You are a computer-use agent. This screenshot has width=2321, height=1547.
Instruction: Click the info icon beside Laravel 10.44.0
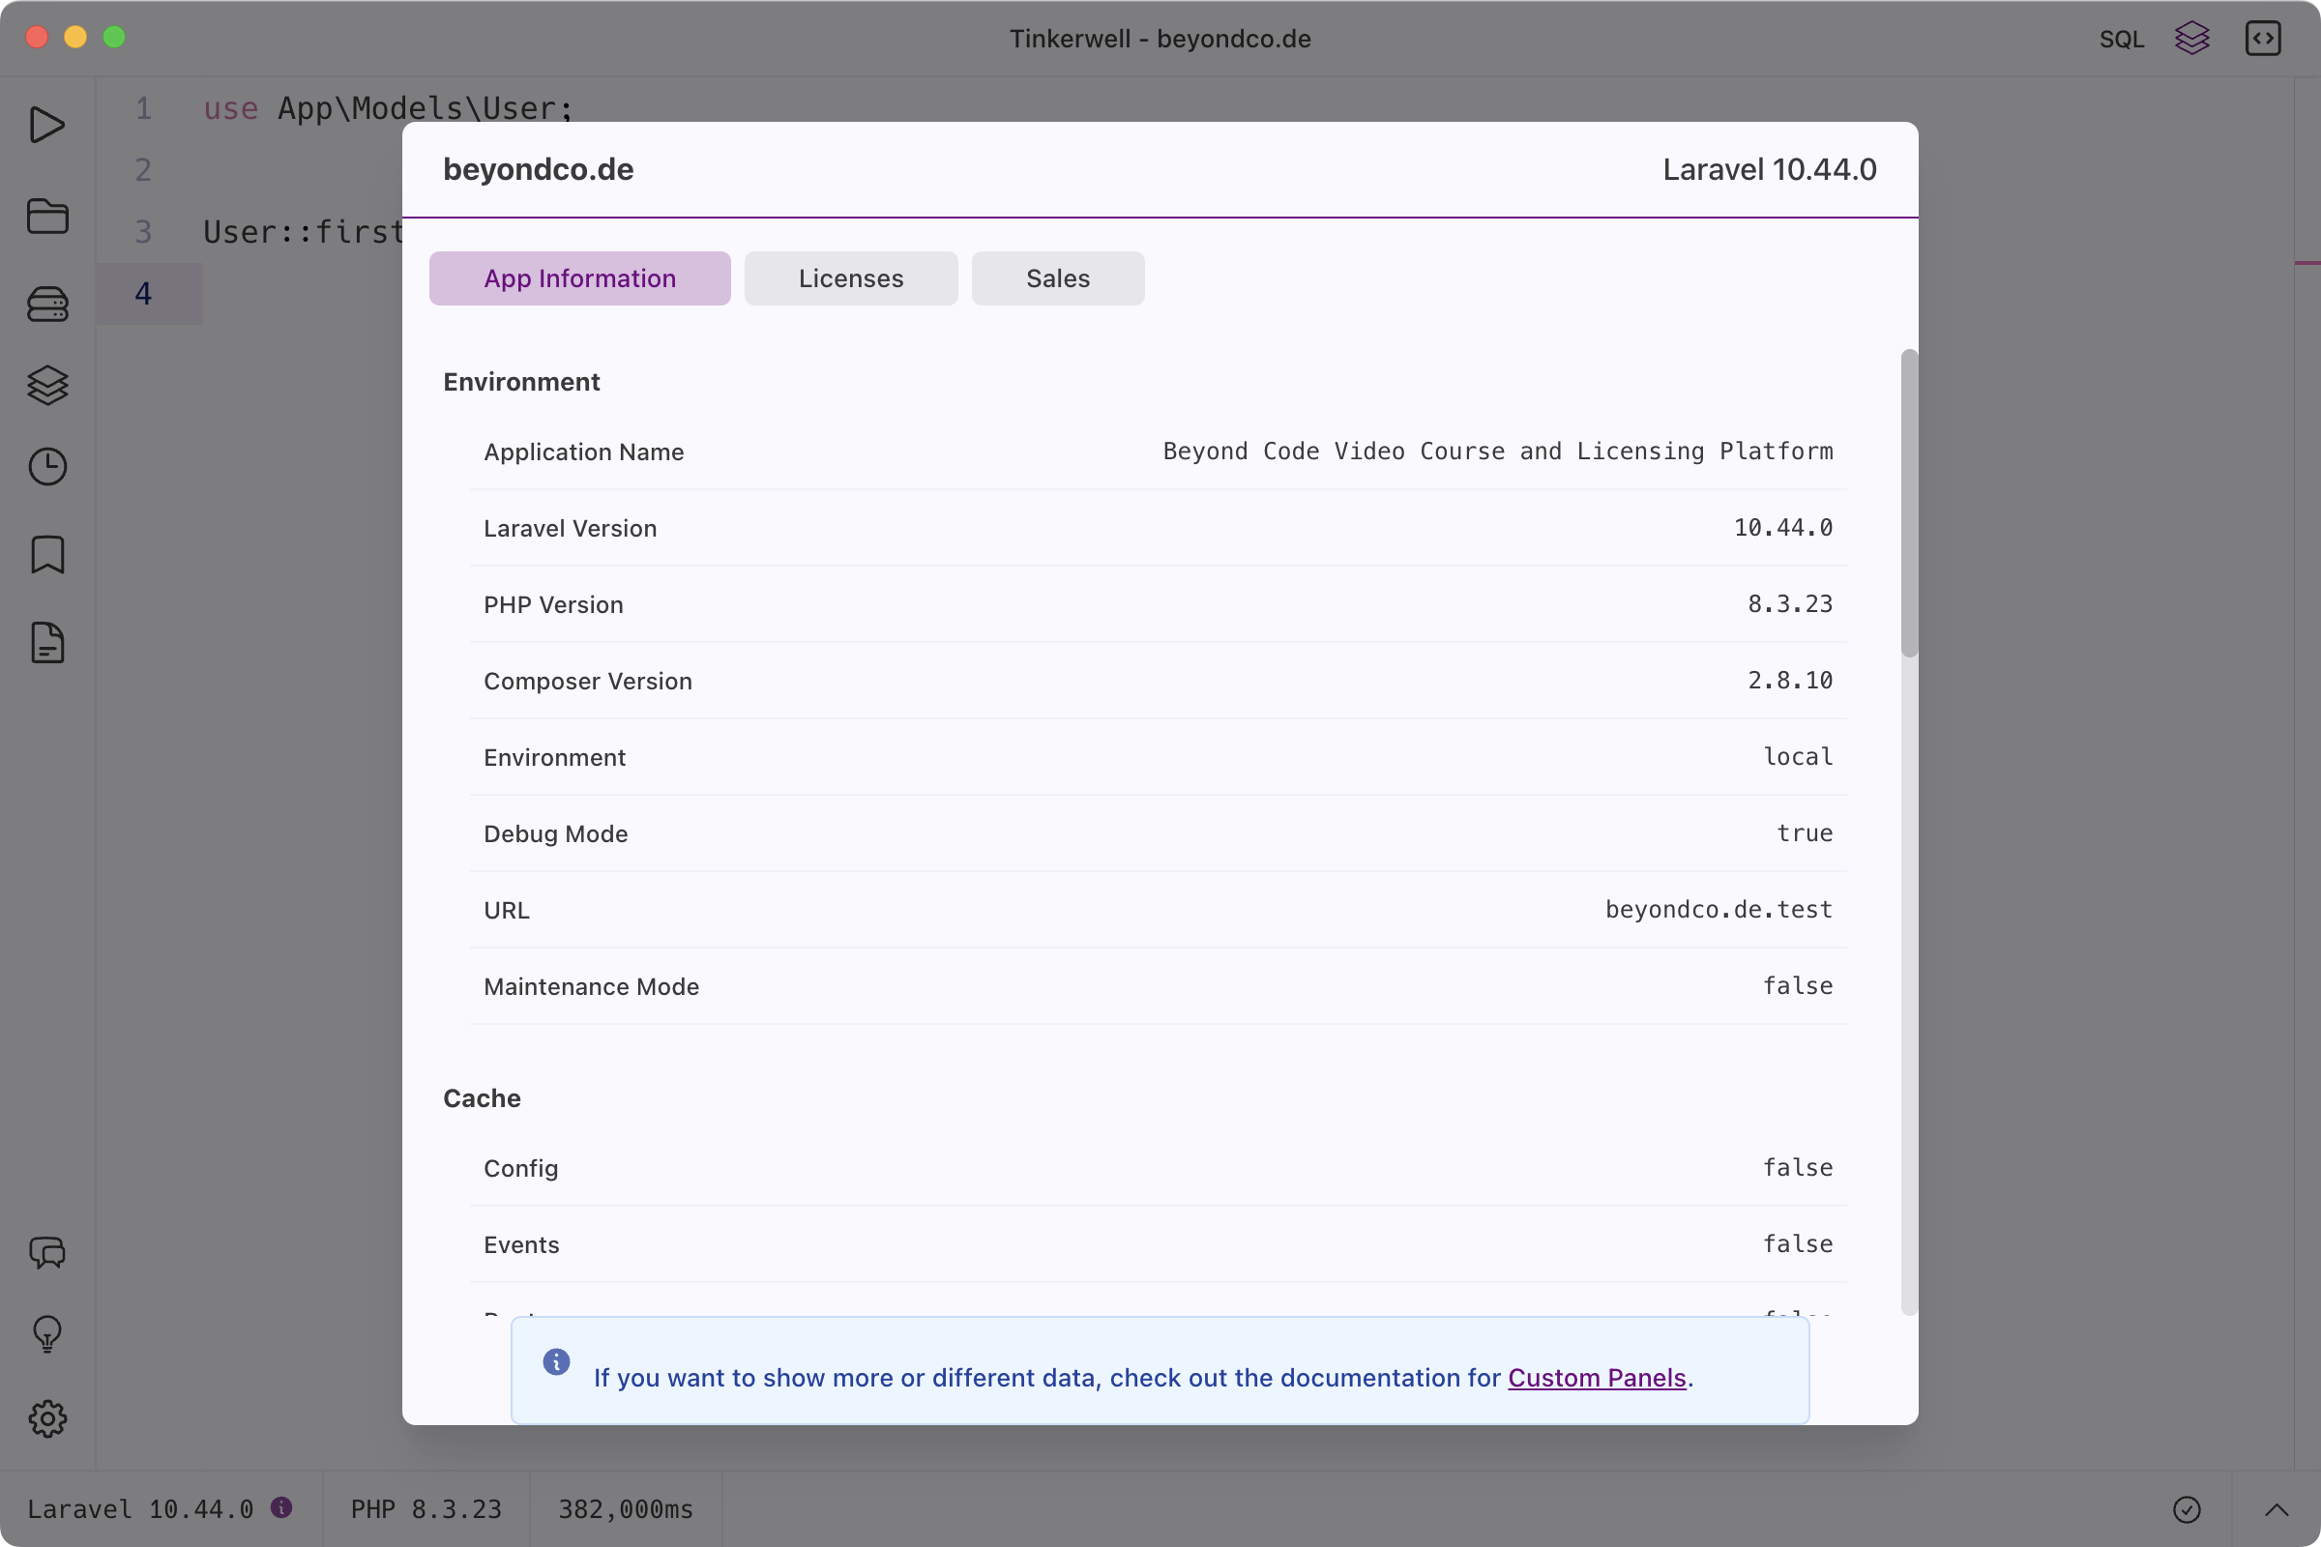point(281,1507)
